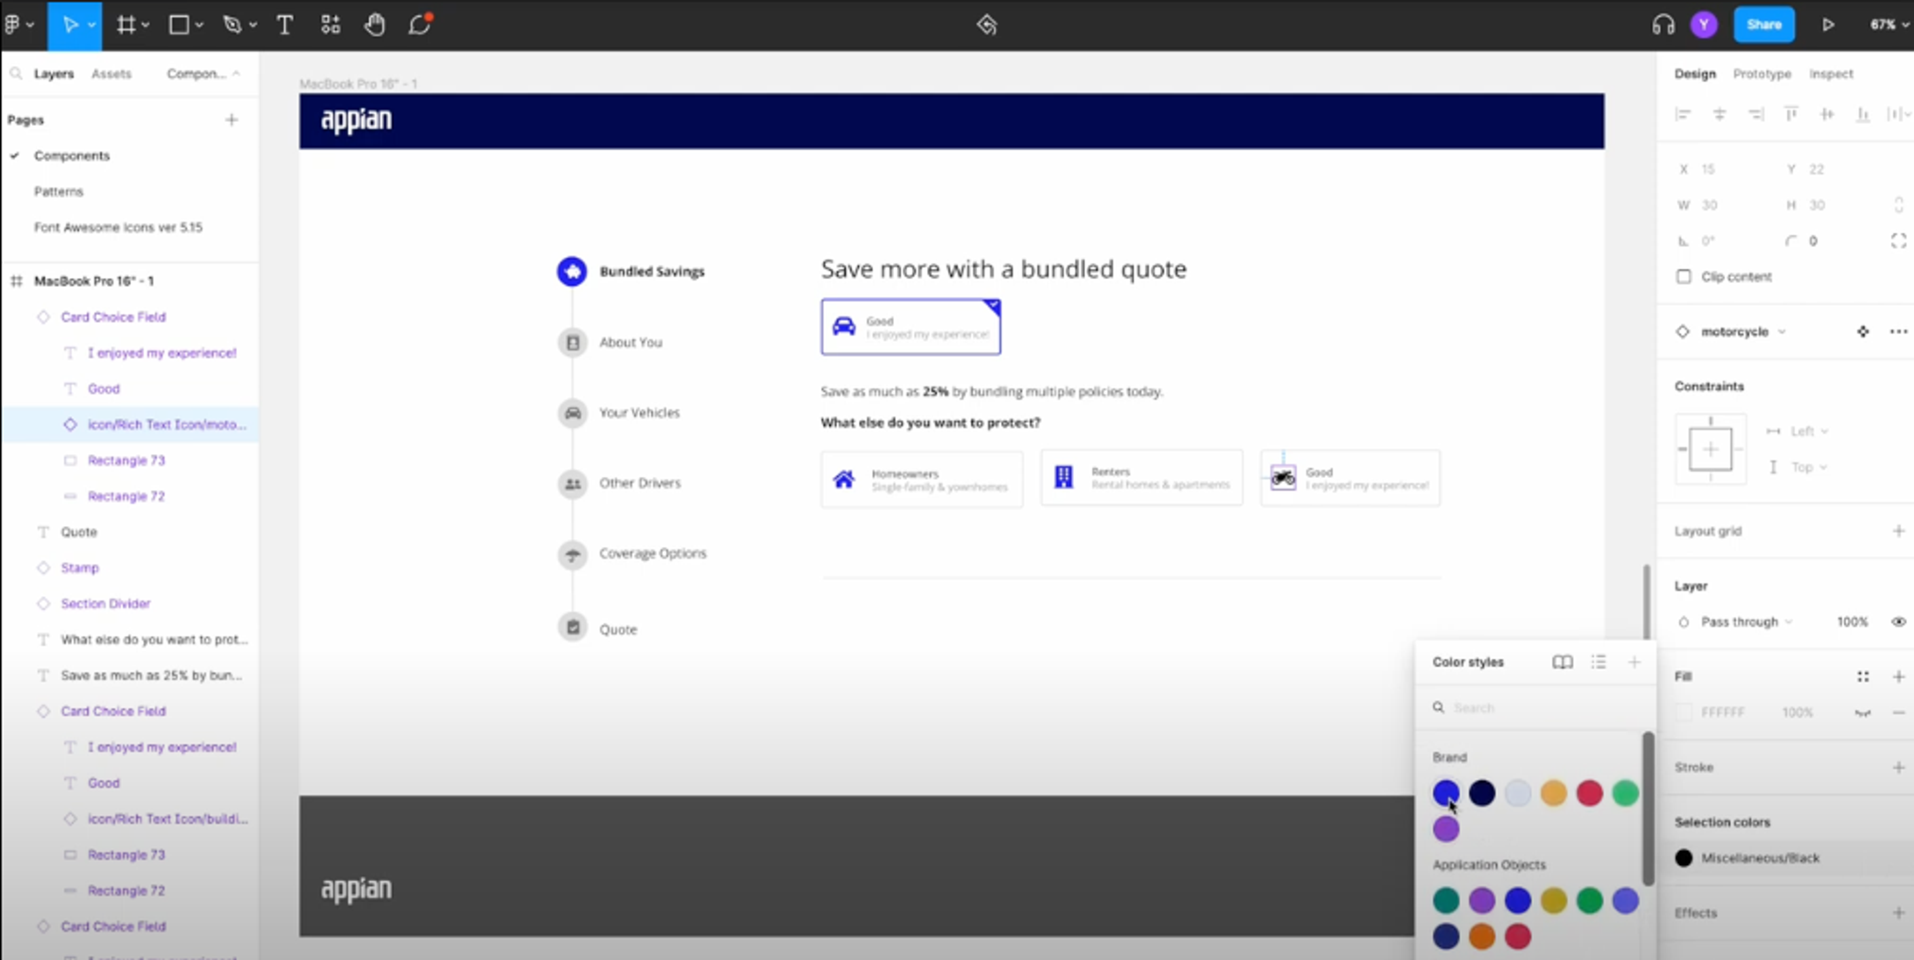Select the Hand tool
The height and width of the screenshot is (960, 1914).
tap(374, 24)
